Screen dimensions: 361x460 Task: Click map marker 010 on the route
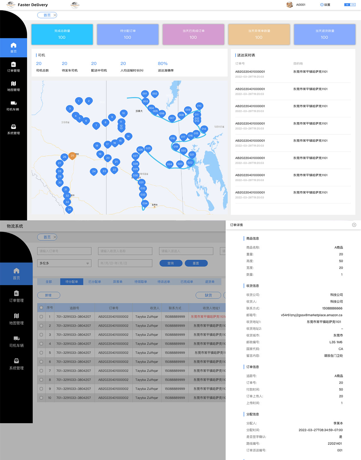199,106
